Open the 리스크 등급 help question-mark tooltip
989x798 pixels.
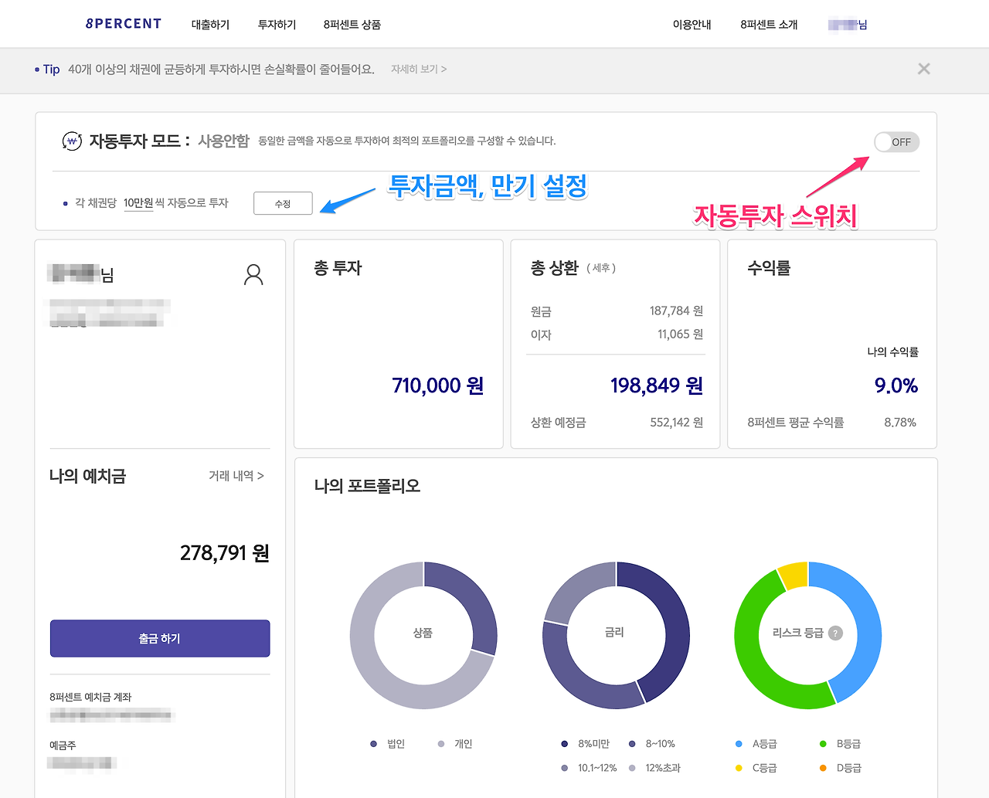pos(835,633)
